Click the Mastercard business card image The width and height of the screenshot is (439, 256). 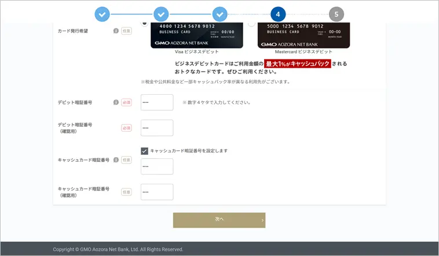pos(303,35)
